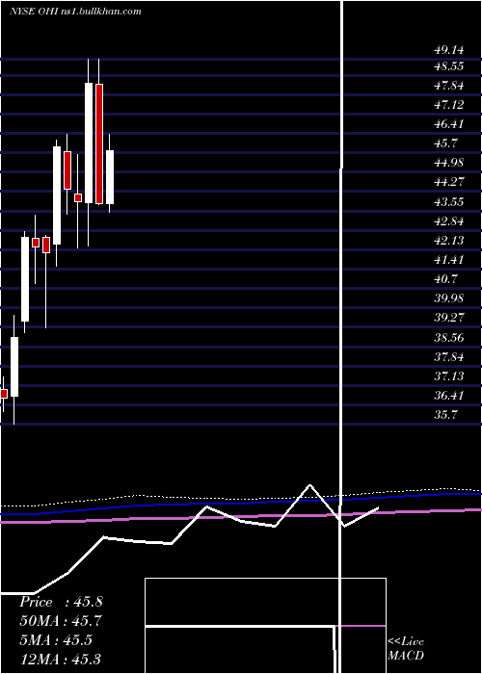This screenshot has height=674, width=482.
Task: Click the 41.41 price axis label
Action: 449,260
